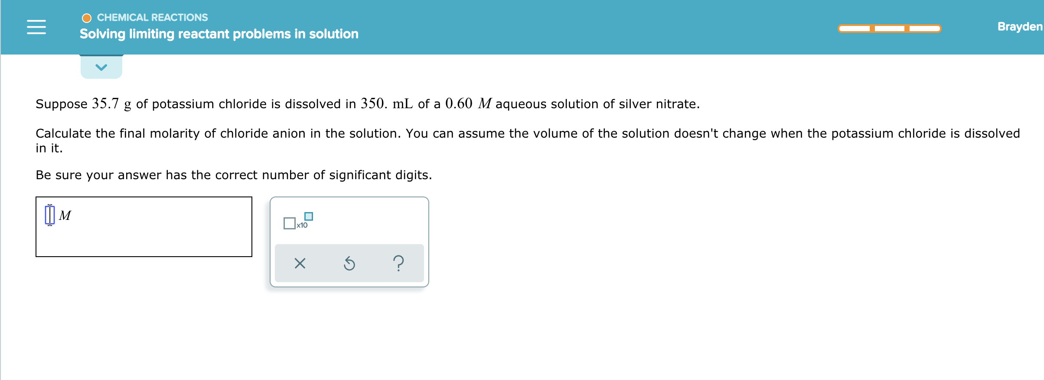The image size is (1044, 380).
Task: Click the Brayden username
Action: 1019,26
